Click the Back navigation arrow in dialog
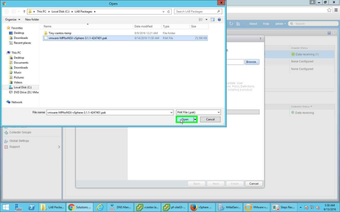The image size is (340, 212). coord(7,11)
